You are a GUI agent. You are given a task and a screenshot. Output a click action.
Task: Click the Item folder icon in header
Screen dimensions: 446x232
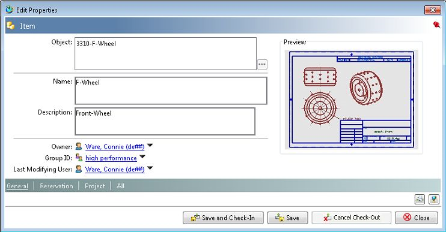click(11, 26)
